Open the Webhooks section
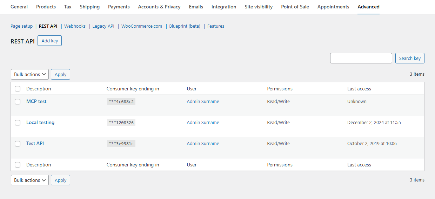The image size is (435, 199). coord(75,26)
